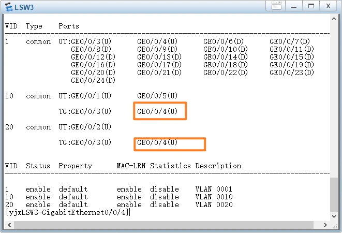Click TG:GE0/0/3(U) in the VLAN 10 row
Viewport: 342px width, 233px height.
[84, 111]
